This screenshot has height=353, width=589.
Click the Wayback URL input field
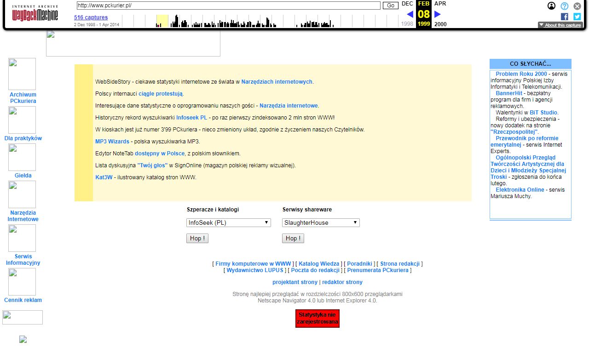(228, 6)
